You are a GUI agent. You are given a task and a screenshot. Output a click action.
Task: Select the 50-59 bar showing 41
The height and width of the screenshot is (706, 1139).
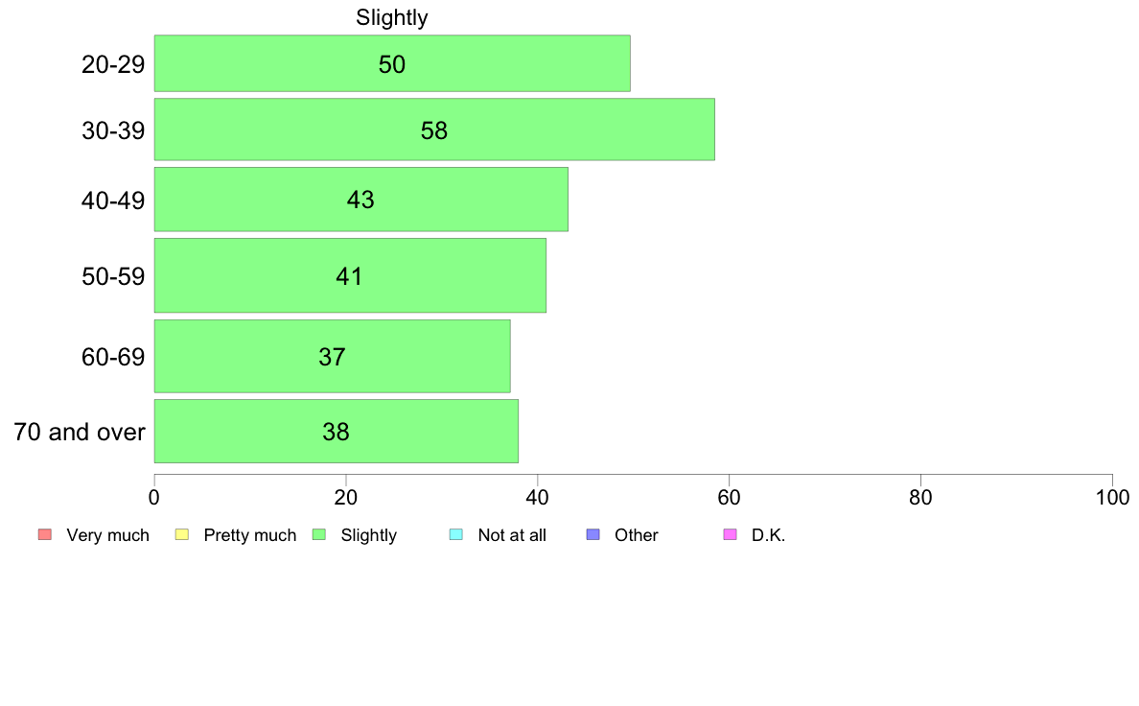[350, 275]
